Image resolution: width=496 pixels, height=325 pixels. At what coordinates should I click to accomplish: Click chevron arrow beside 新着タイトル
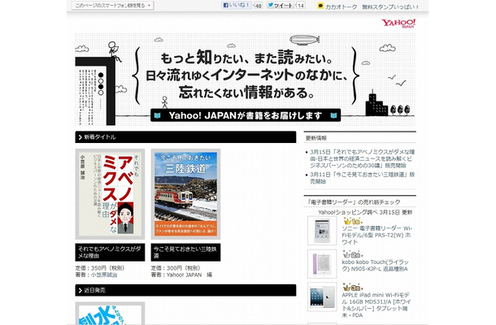click(x=80, y=137)
